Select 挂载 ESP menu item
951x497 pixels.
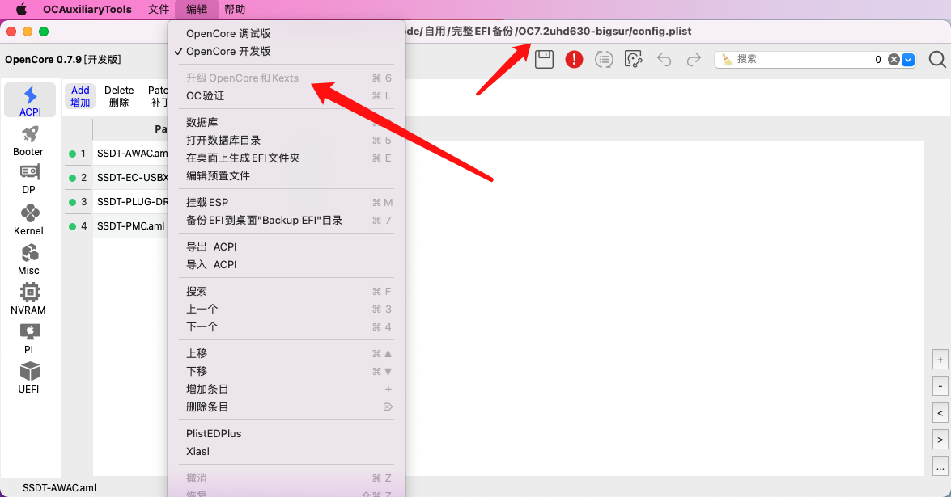287,202
